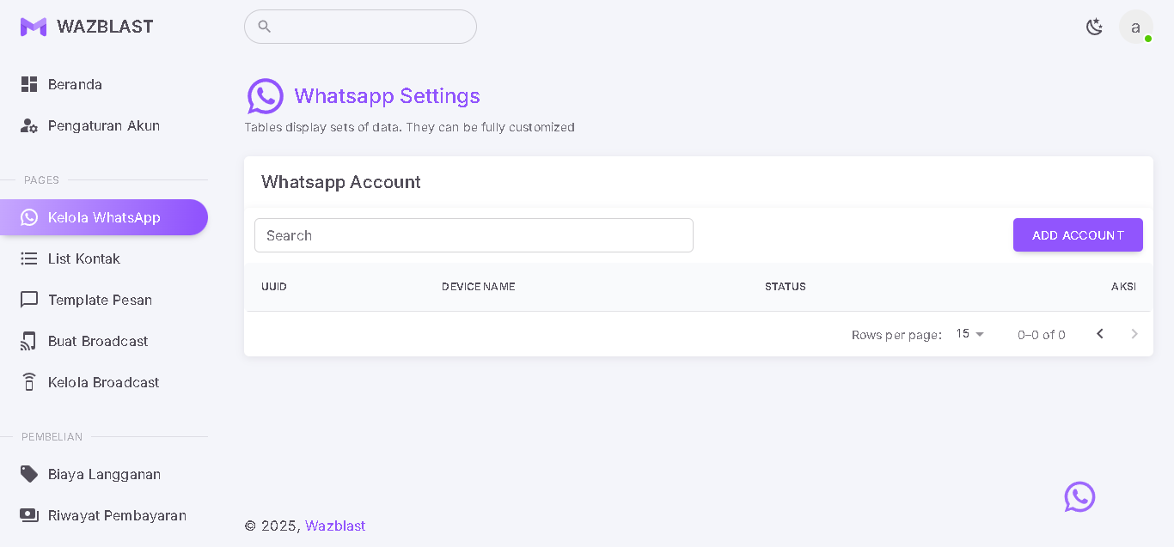The image size is (1174, 547).
Task: Click the ADD ACCOUNT button
Action: coord(1078,235)
